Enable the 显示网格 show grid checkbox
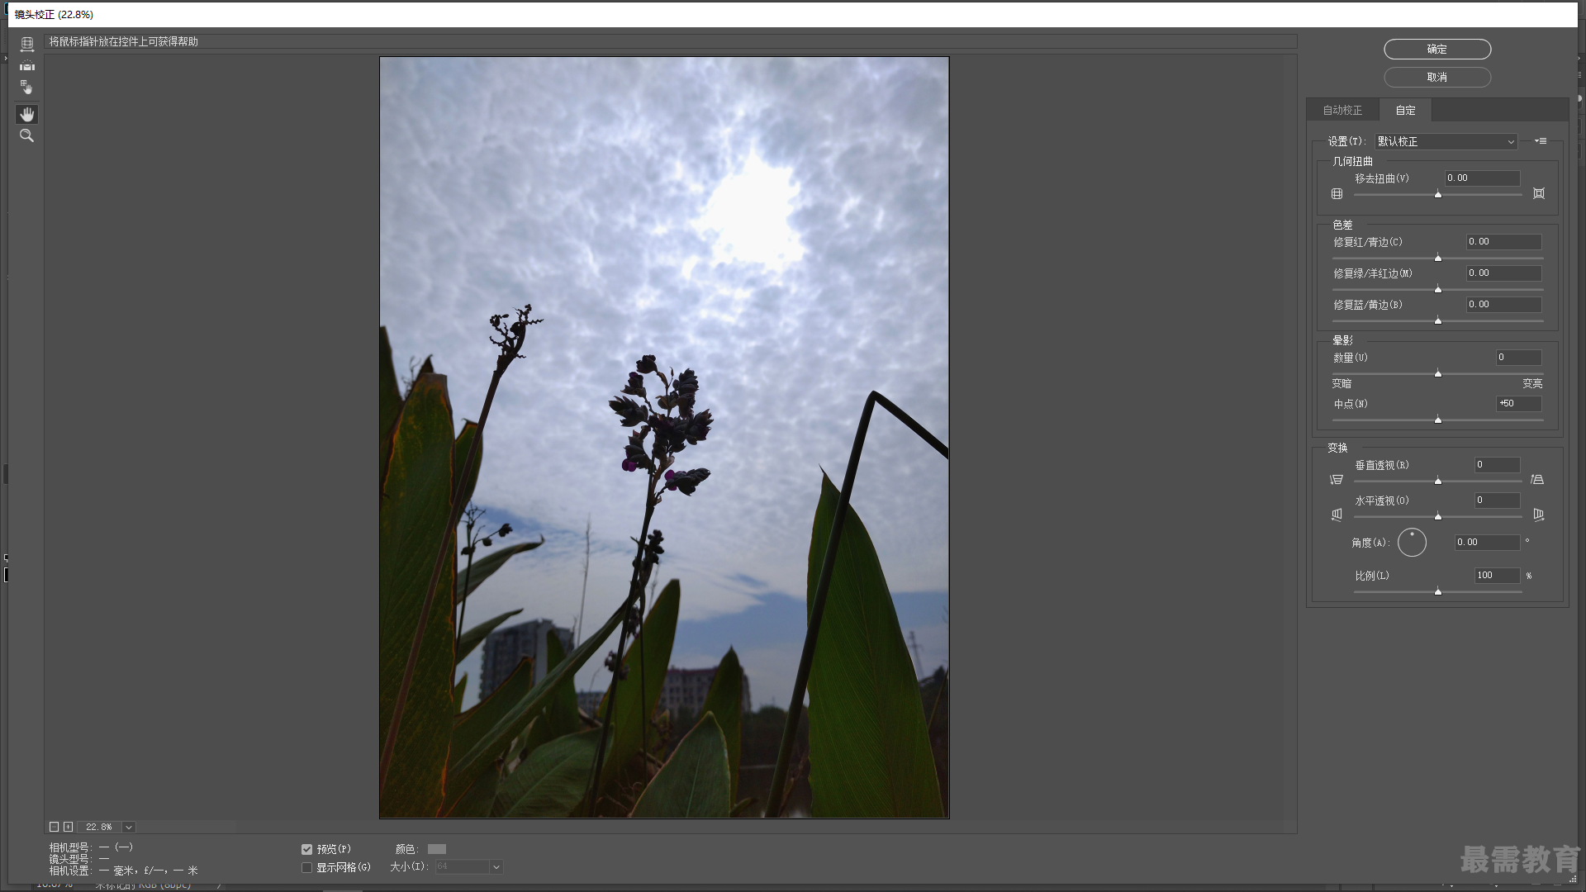The image size is (1586, 892). click(306, 867)
